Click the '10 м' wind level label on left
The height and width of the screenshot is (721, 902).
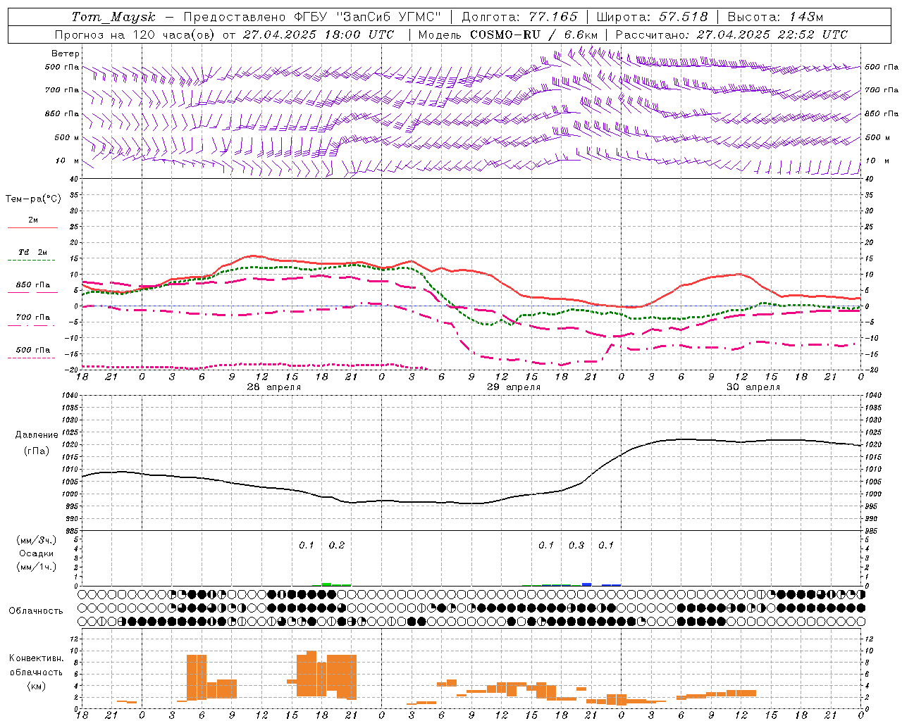[68, 161]
